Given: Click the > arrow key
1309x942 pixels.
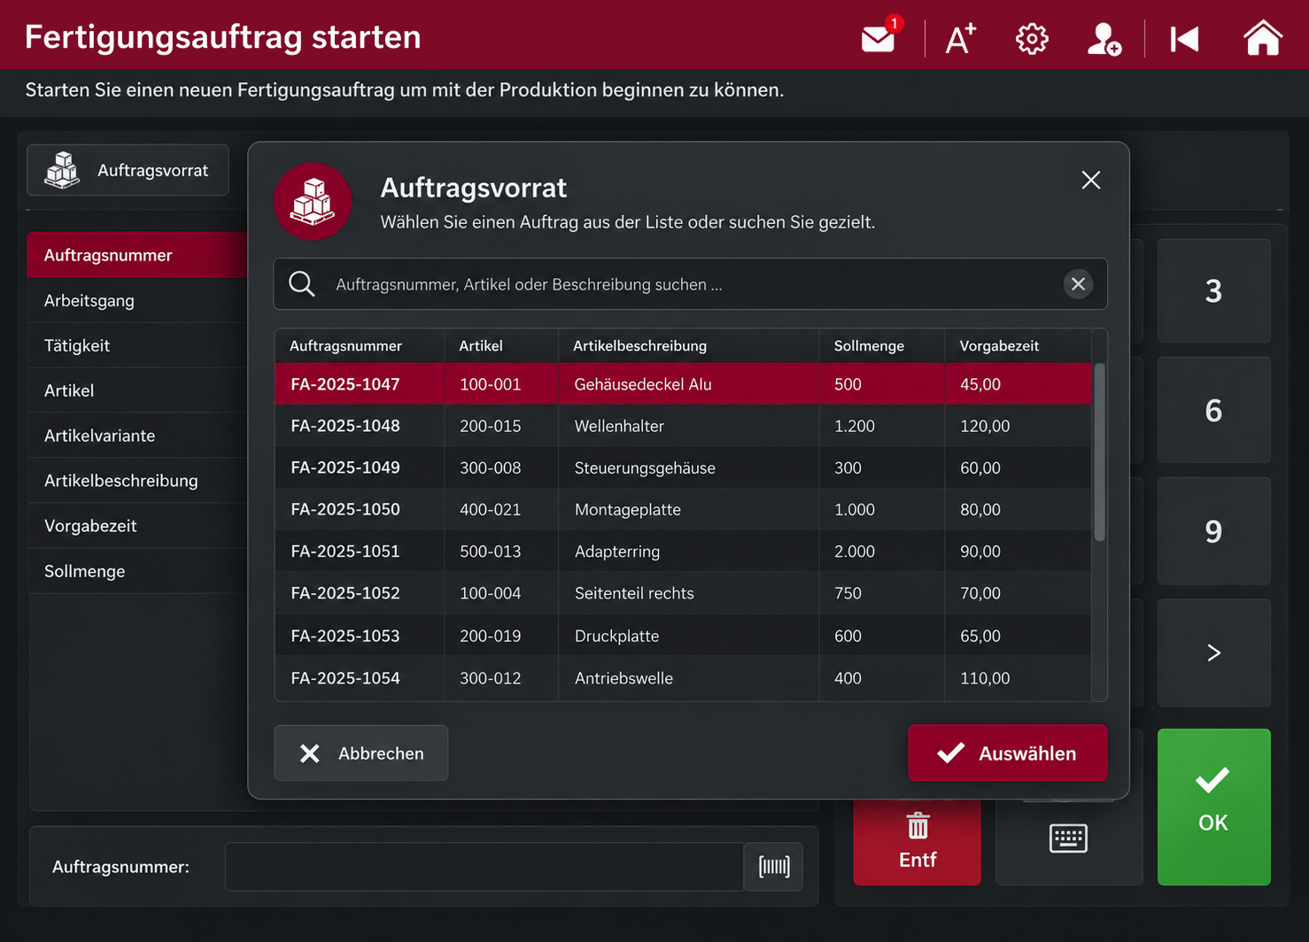Looking at the screenshot, I should coord(1214,652).
